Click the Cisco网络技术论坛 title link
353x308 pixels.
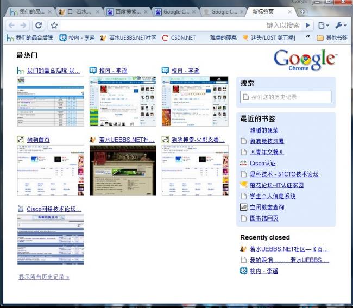[x=54, y=209]
